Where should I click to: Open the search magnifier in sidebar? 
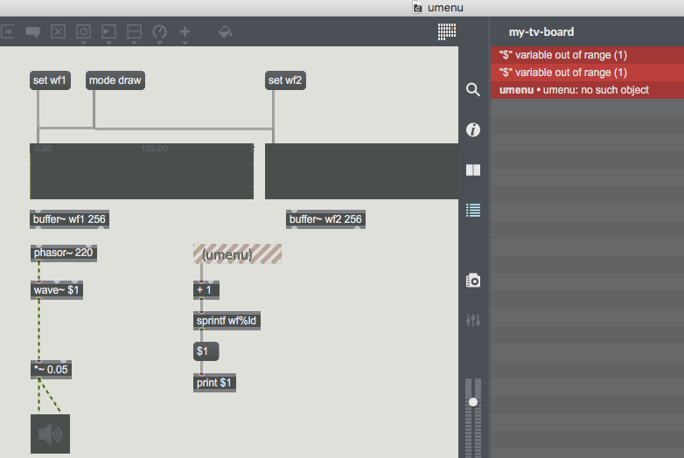(x=473, y=90)
